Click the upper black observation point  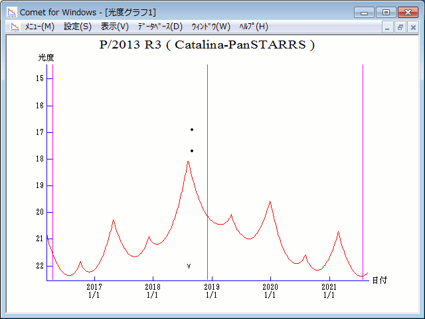coord(192,130)
